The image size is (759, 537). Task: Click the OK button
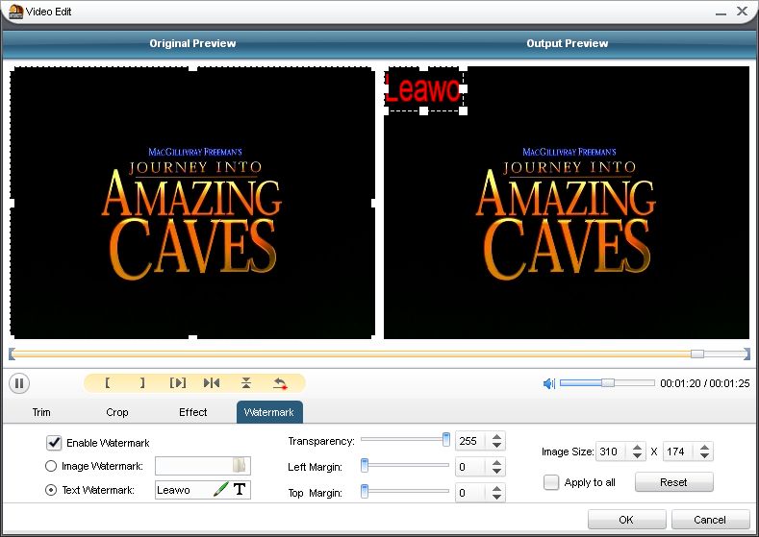tap(626, 520)
